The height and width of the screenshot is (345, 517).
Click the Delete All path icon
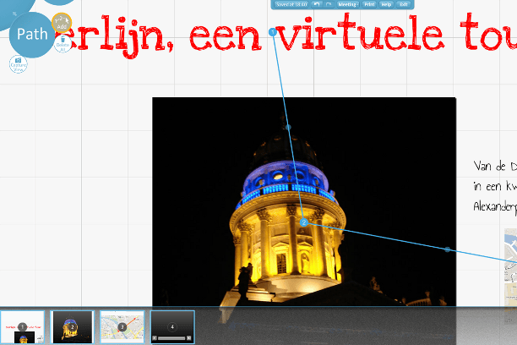coord(63,44)
